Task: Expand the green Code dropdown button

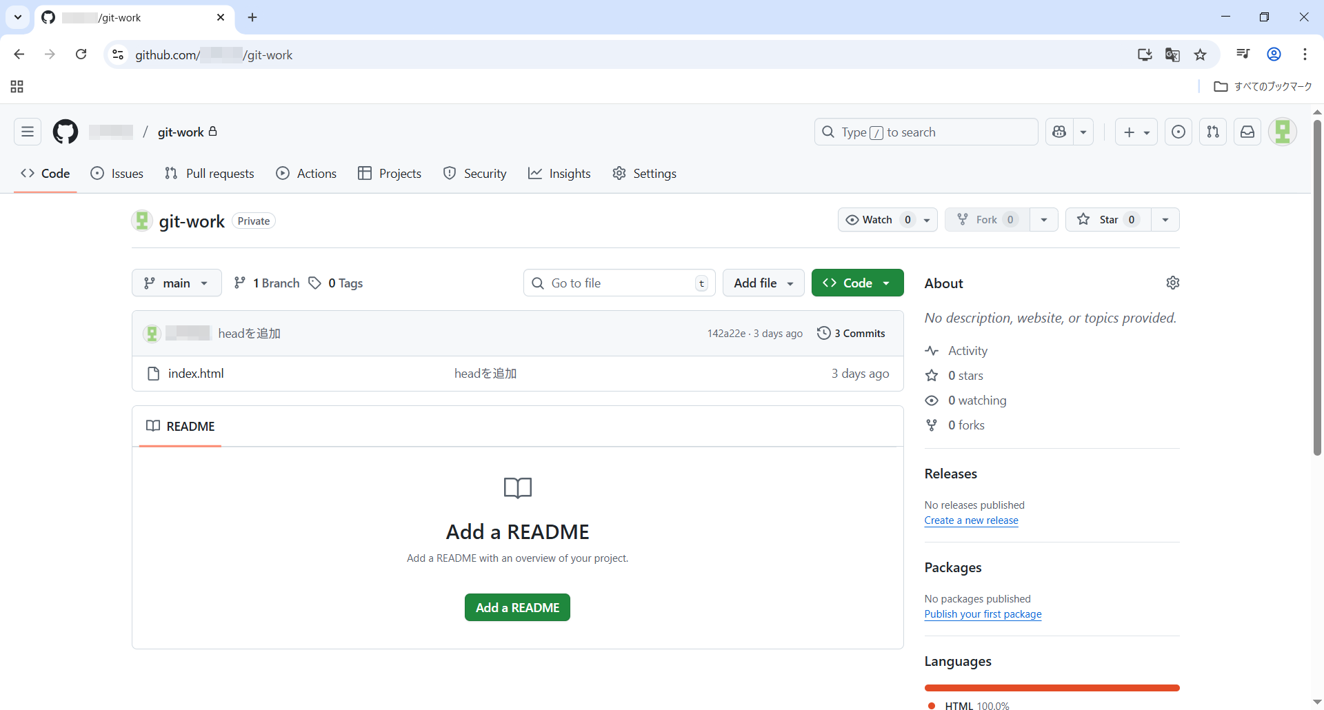Action: click(857, 283)
